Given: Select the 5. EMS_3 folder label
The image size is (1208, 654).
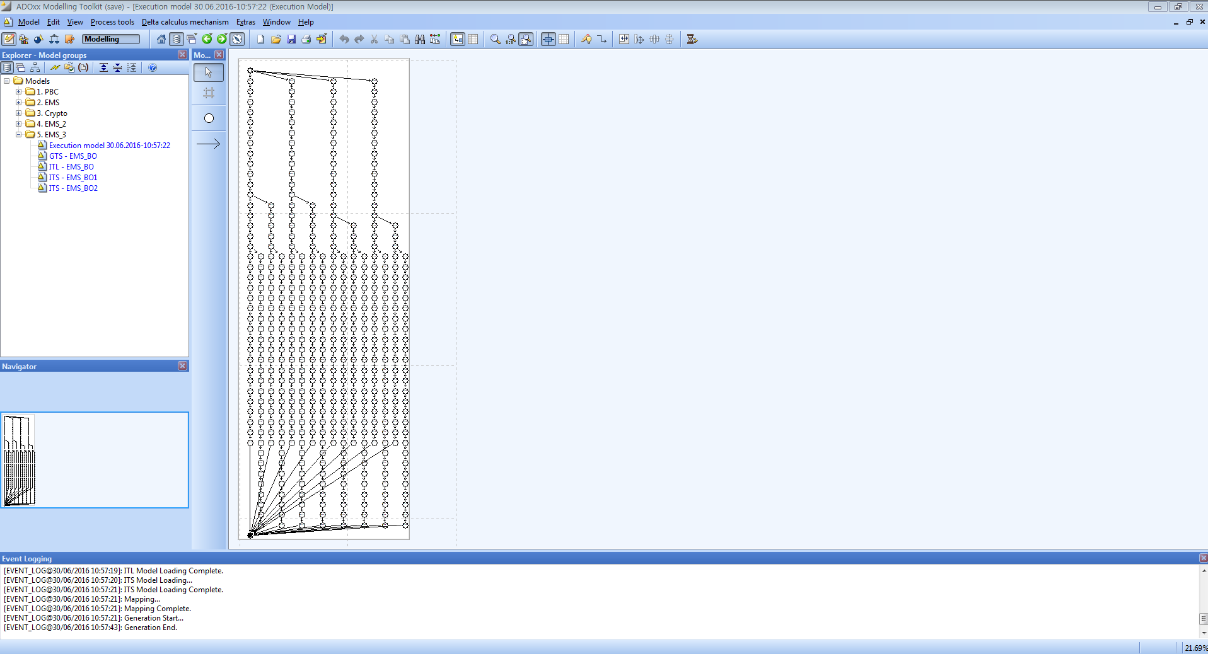Looking at the screenshot, I should pyautogui.click(x=51, y=135).
